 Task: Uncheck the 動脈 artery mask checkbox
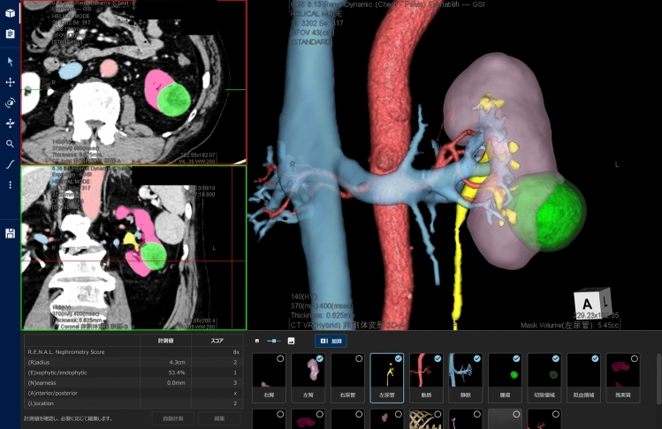438,358
